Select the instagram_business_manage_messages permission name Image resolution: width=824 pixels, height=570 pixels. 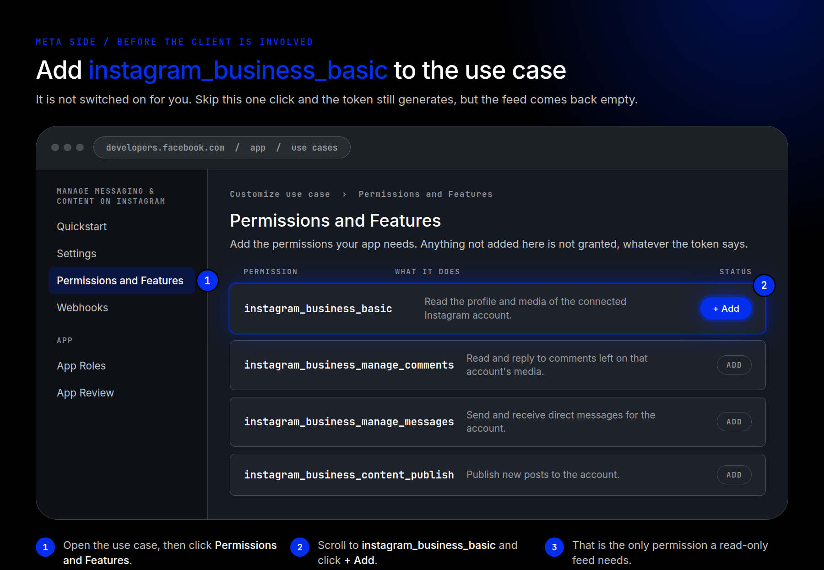(x=349, y=422)
